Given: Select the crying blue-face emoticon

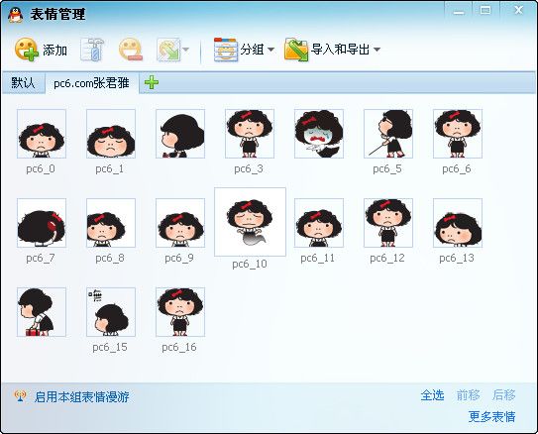Looking at the screenshot, I should [x=319, y=134].
